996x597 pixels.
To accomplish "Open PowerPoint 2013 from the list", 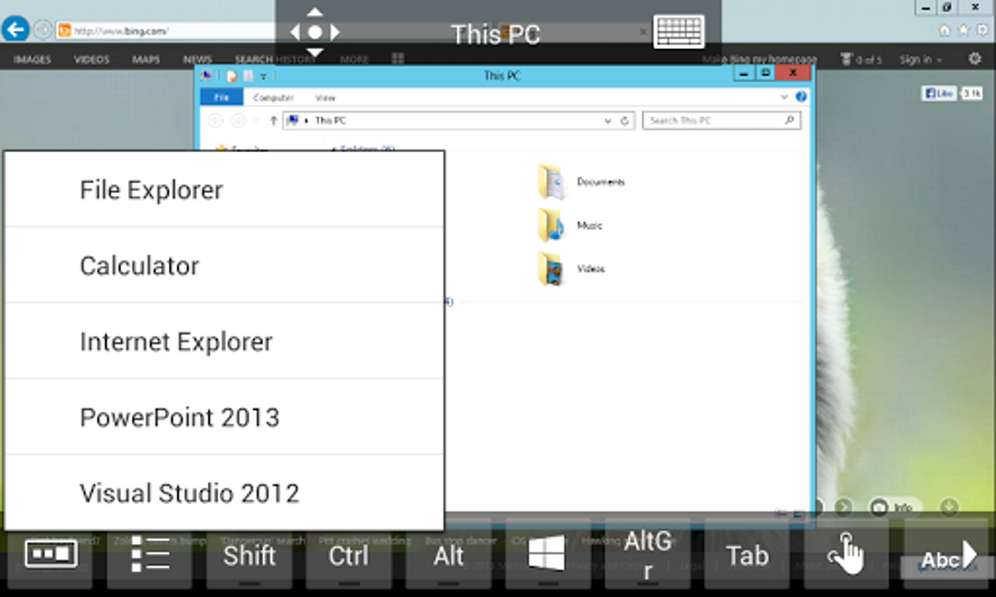I will 224,417.
